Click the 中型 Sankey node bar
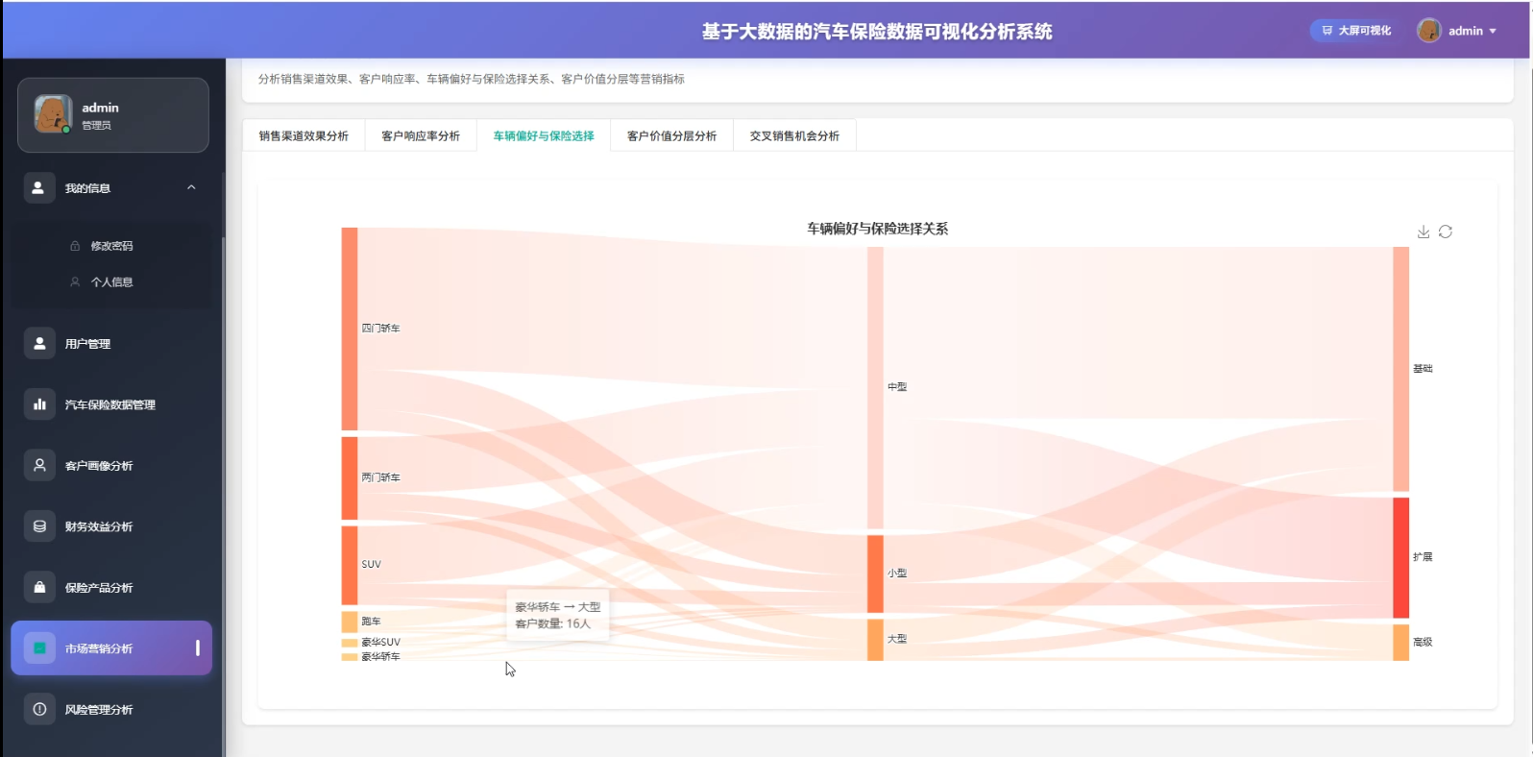The image size is (1533, 757). [x=875, y=388]
